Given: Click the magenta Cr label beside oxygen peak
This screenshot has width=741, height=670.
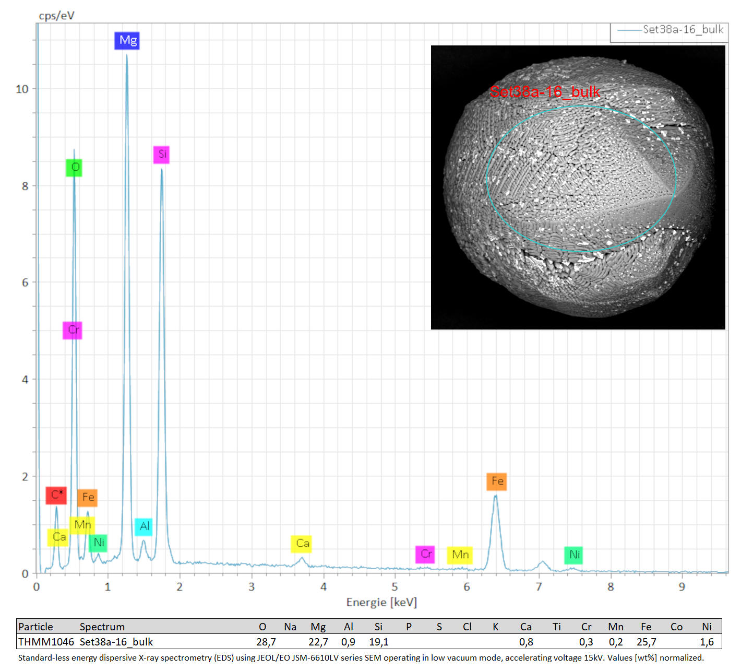Looking at the screenshot, I should 73,331.
